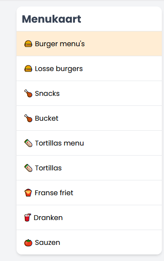Click the wrap icon beside Tortillas menu

pos(28,143)
